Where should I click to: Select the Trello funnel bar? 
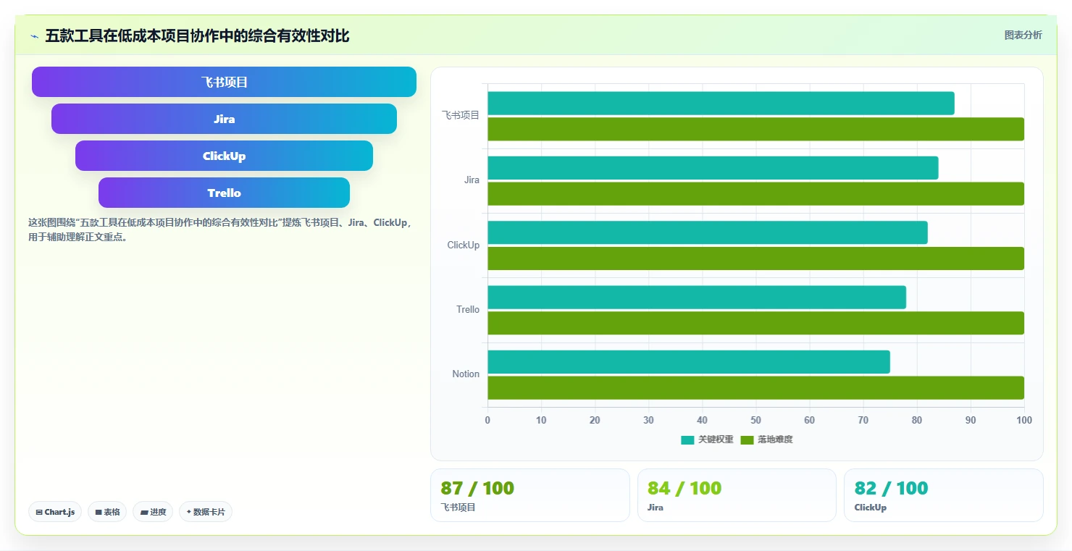(x=224, y=193)
